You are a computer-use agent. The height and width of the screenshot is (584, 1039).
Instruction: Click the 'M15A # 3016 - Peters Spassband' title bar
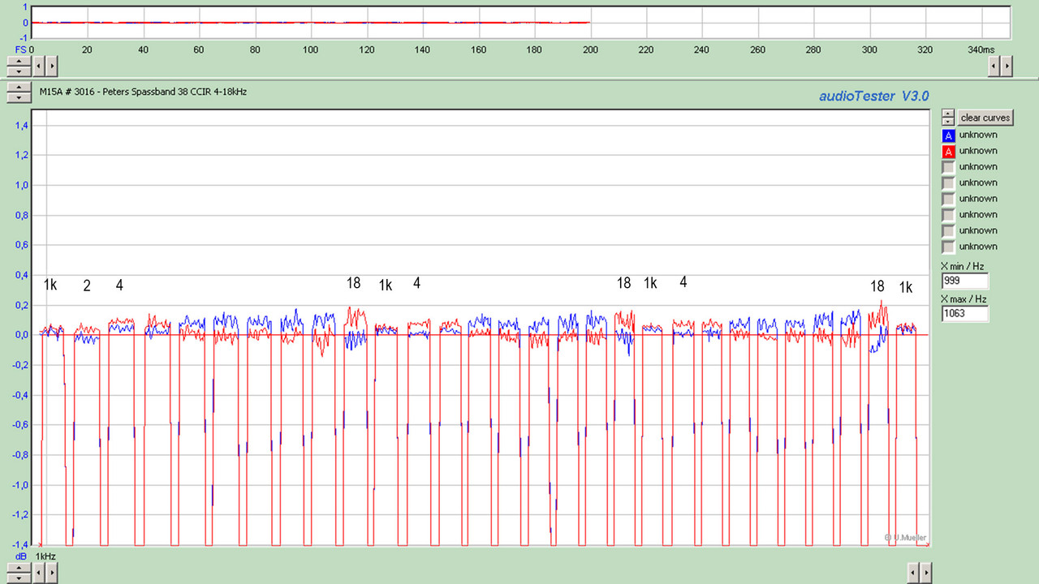(x=144, y=92)
